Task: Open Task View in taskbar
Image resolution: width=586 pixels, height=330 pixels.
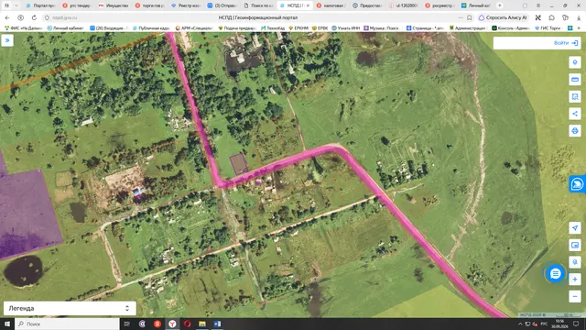Action: coord(126,324)
